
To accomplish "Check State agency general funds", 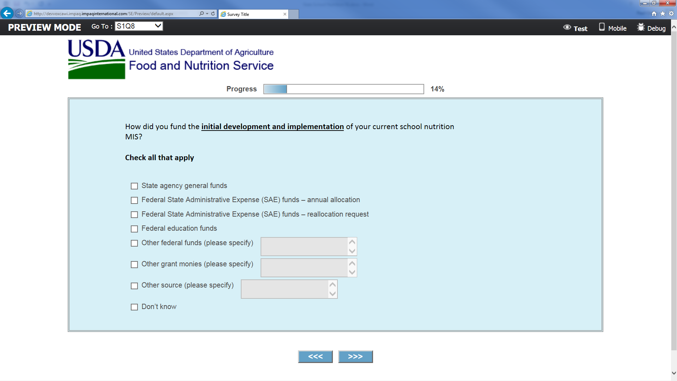I will (x=134, y=186).
